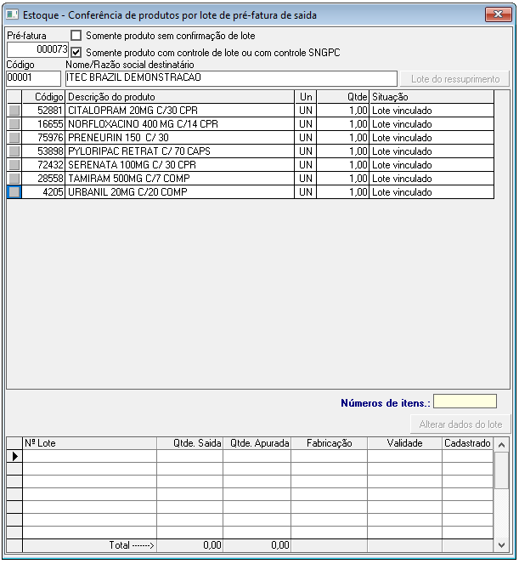Click product code 28558

coord(43,179)
